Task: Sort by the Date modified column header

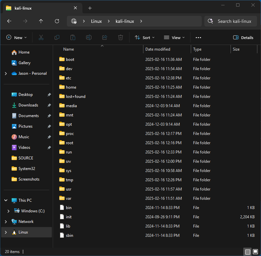Action: coord(158,49)
